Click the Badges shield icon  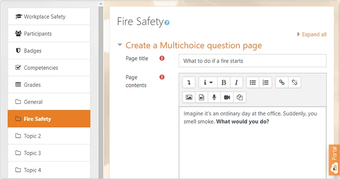coord(18,50)
